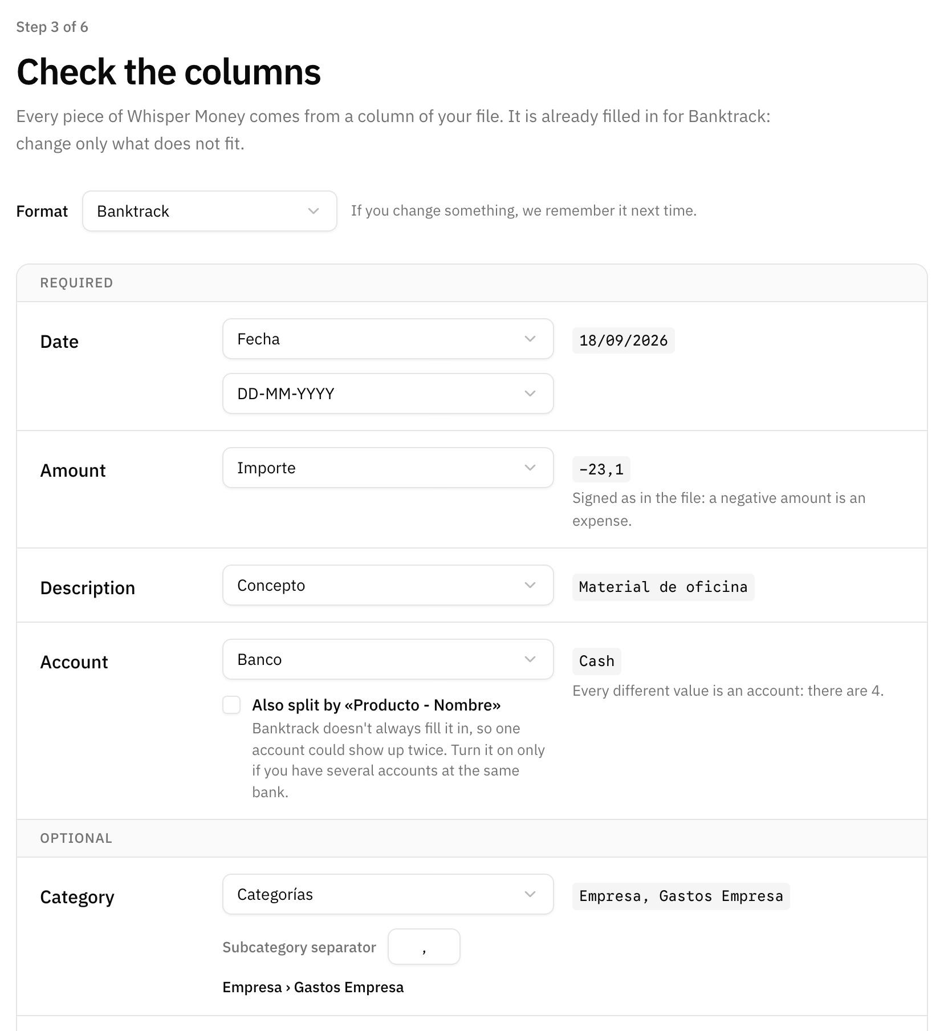Viewport: 944px width, 1031px height.
Task: Click the Description field label
Action: coord(88,588)
